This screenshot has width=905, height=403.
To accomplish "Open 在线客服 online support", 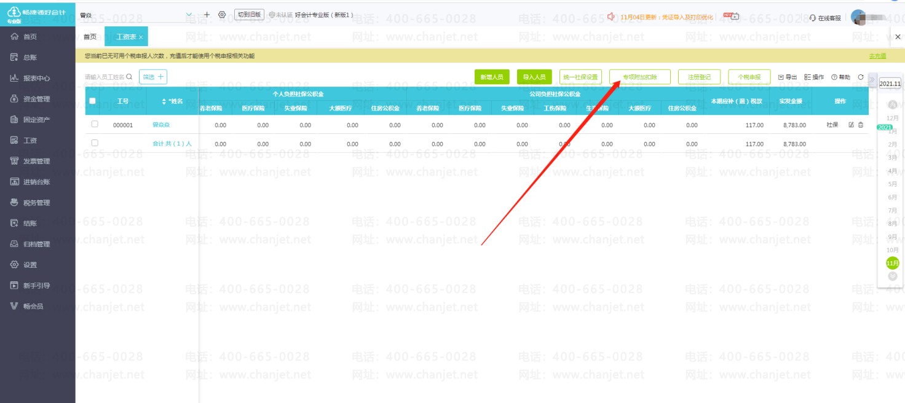I will (825, 18).
